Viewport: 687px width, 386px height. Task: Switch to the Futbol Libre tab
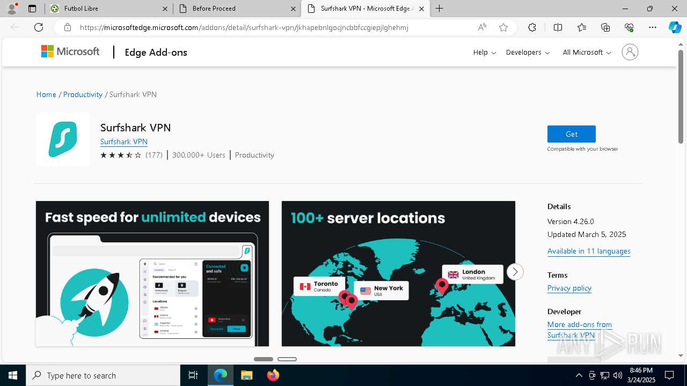108,9
